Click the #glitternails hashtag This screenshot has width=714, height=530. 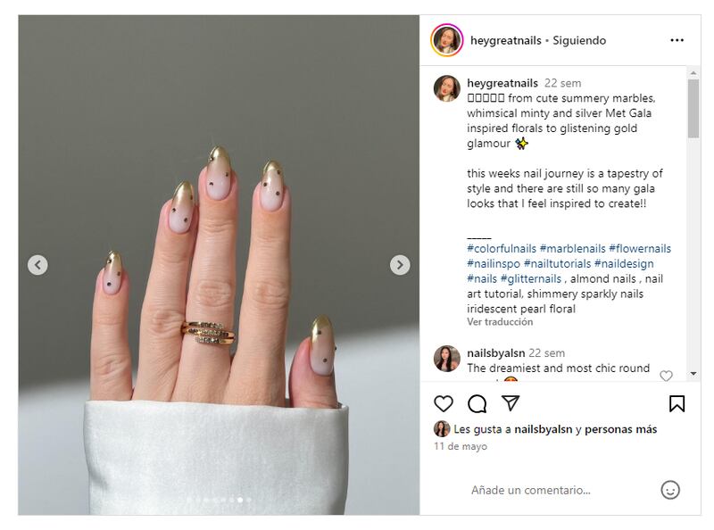point(530,278)
